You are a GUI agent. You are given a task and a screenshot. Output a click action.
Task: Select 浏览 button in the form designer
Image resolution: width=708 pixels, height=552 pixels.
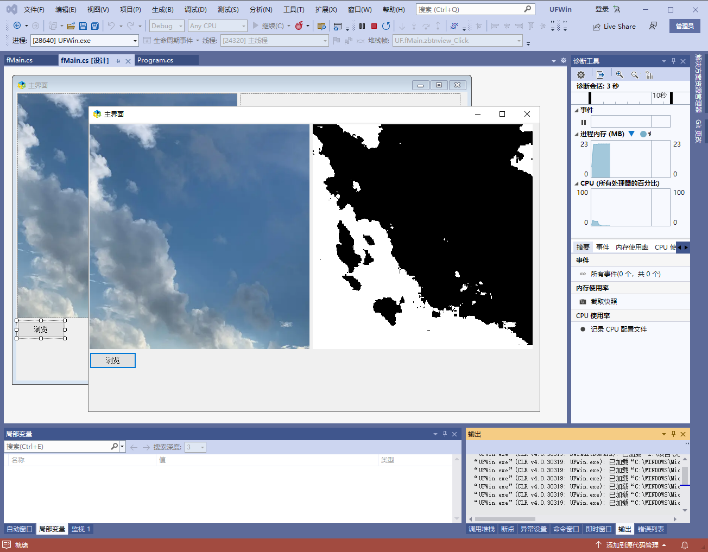coord(41,329)
